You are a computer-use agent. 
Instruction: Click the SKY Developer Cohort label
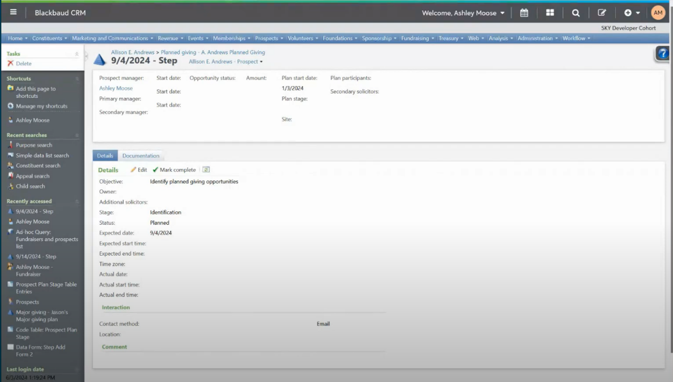click(628, 28)
